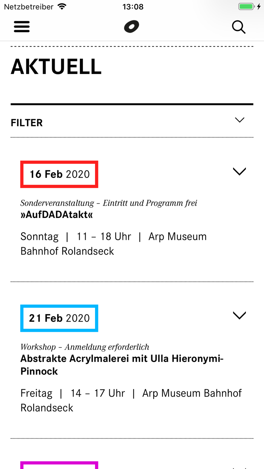Select the blue 21 Feb 2020 date box
The height and width of the screenshot is (469, 264).
(x=59, y=318)
